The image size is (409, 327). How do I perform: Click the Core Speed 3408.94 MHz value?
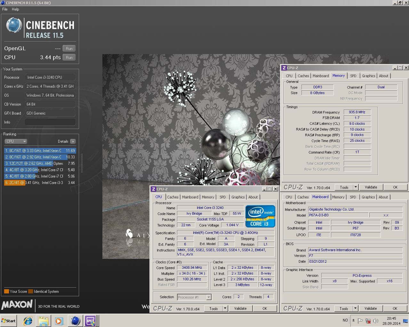click(x=192, y=268)
